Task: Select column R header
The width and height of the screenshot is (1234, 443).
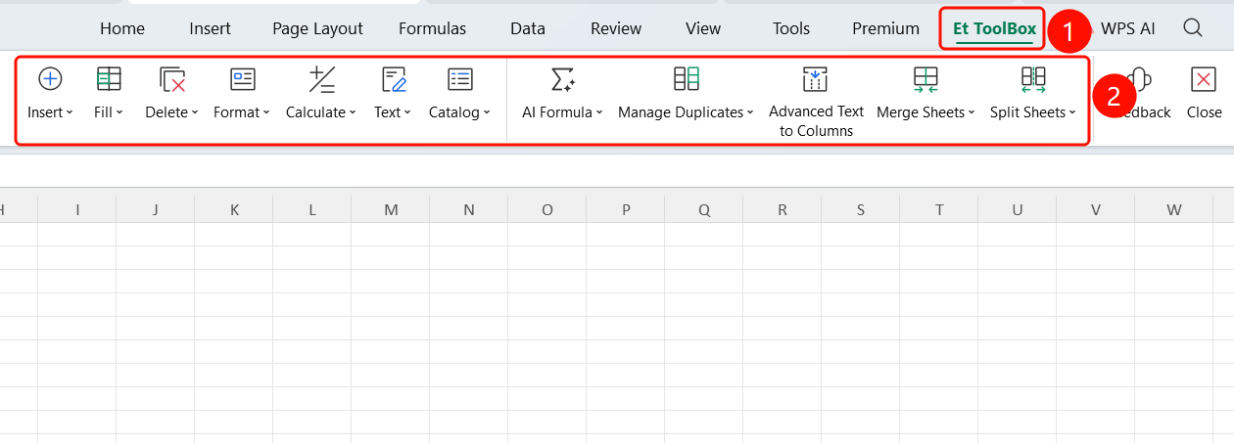Action: pyautogui.click(x=783, y=209)
